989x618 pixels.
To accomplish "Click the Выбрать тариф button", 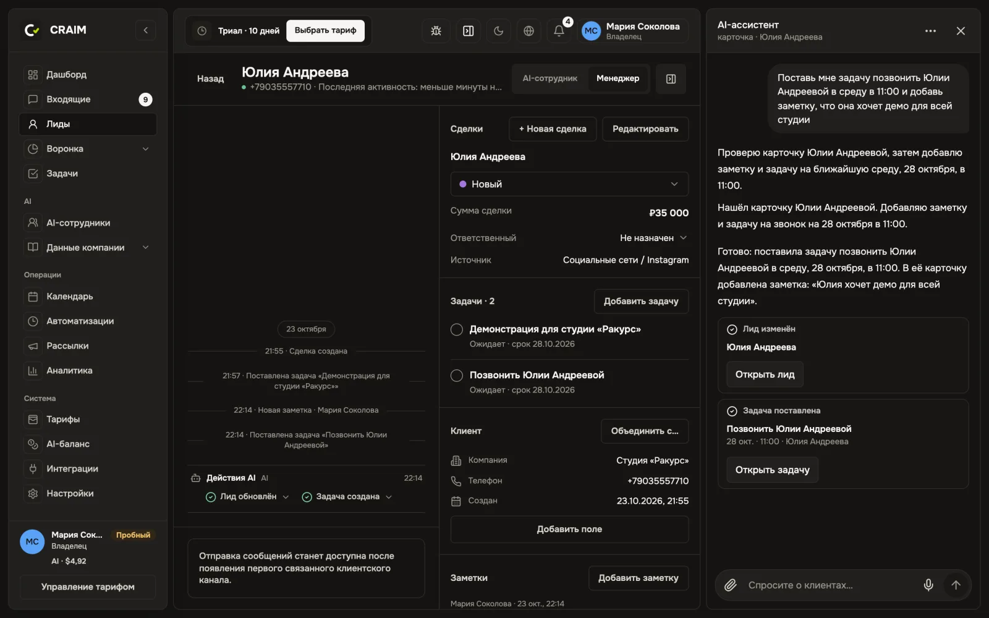I will pos(325,31).
